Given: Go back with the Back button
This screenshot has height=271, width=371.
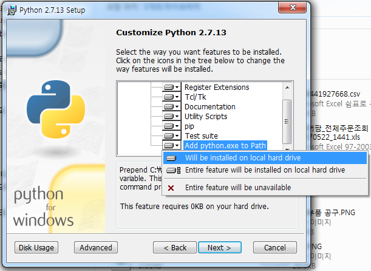Looking at the screenshot, I should (175, 247).
